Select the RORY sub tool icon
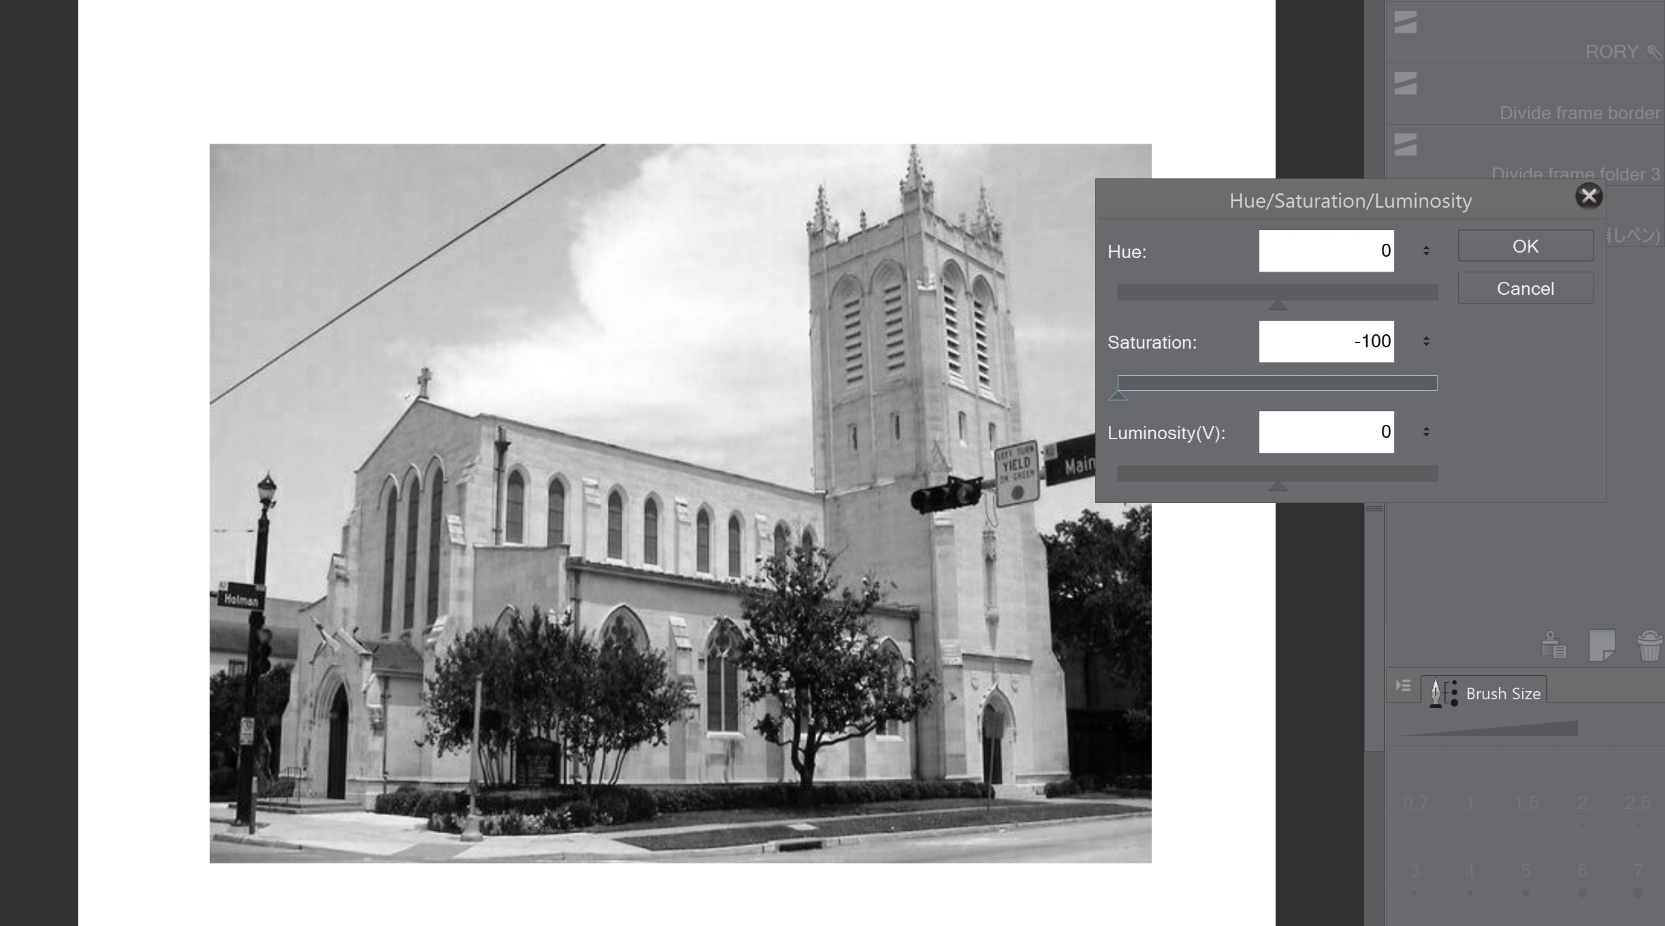The image size is (1665, 926). (x=1406, y=22)
